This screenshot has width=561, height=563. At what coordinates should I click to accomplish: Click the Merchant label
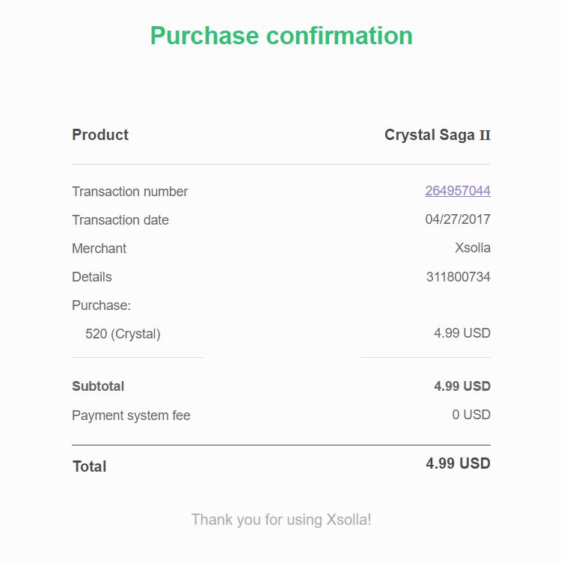99,249
